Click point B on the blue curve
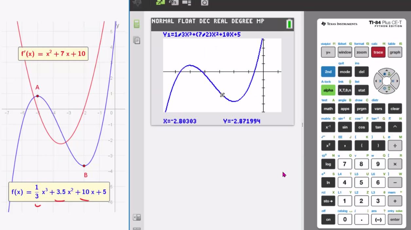411x230 pixels. (84, 166)
